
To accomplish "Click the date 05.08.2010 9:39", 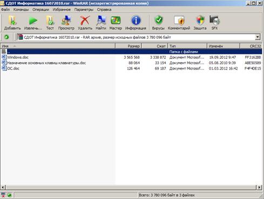I will (x=222, y=63).
